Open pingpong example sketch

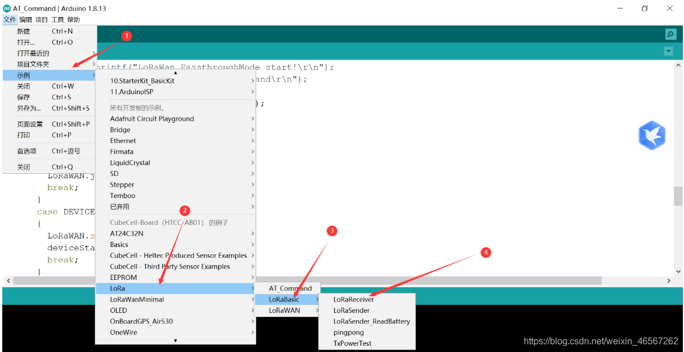[x=367, y=332]
